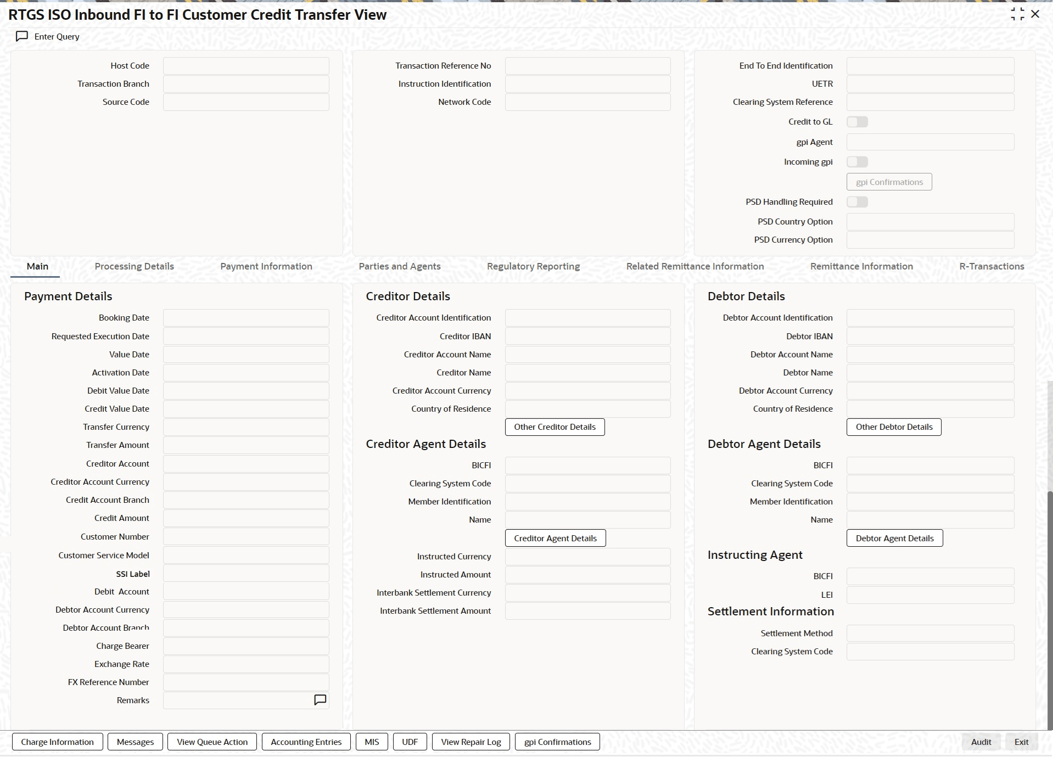Open Other Creditor Details

tap(554, 427)
